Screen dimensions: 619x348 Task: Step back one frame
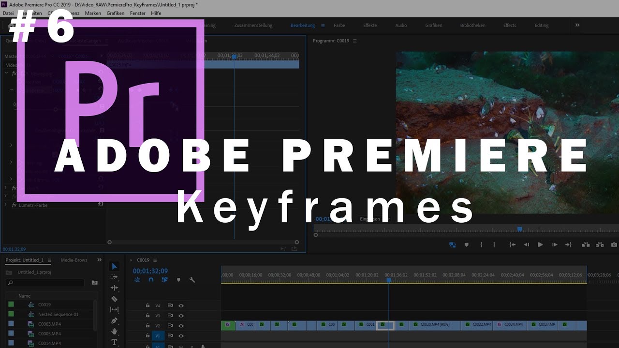pyautogui.click(x=527, y=245)
